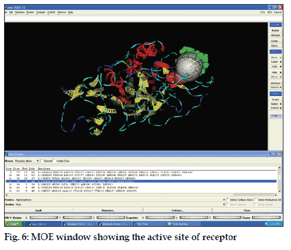This screenshot has width=291, height=250.
Task: Expand the Color submenu in sidebar
Action: (x=276, y=66)
